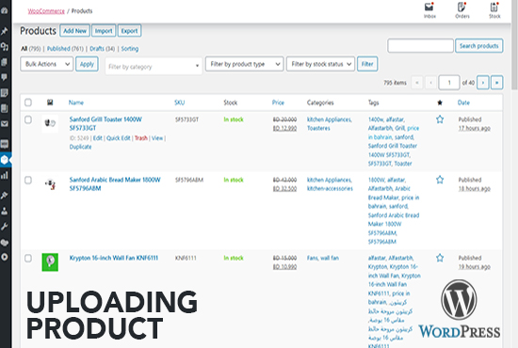Select the highlighted Products sidebar icon
The height and width of the screenshot is (348, 518).
5,160
